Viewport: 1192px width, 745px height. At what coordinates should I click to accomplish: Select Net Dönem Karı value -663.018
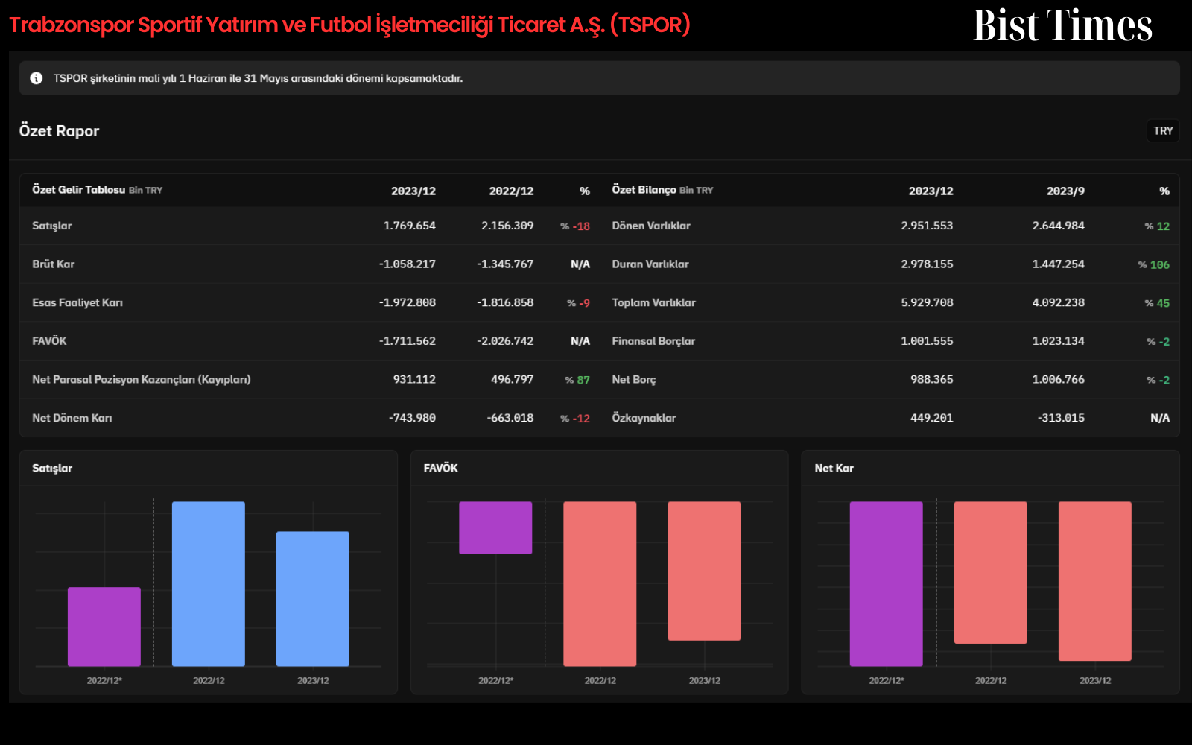pyautogui.click(x=510, y=418)
